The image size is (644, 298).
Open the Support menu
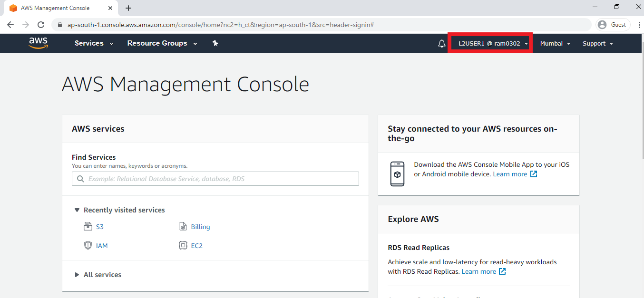pyautogui.click(x=597, y=43)
